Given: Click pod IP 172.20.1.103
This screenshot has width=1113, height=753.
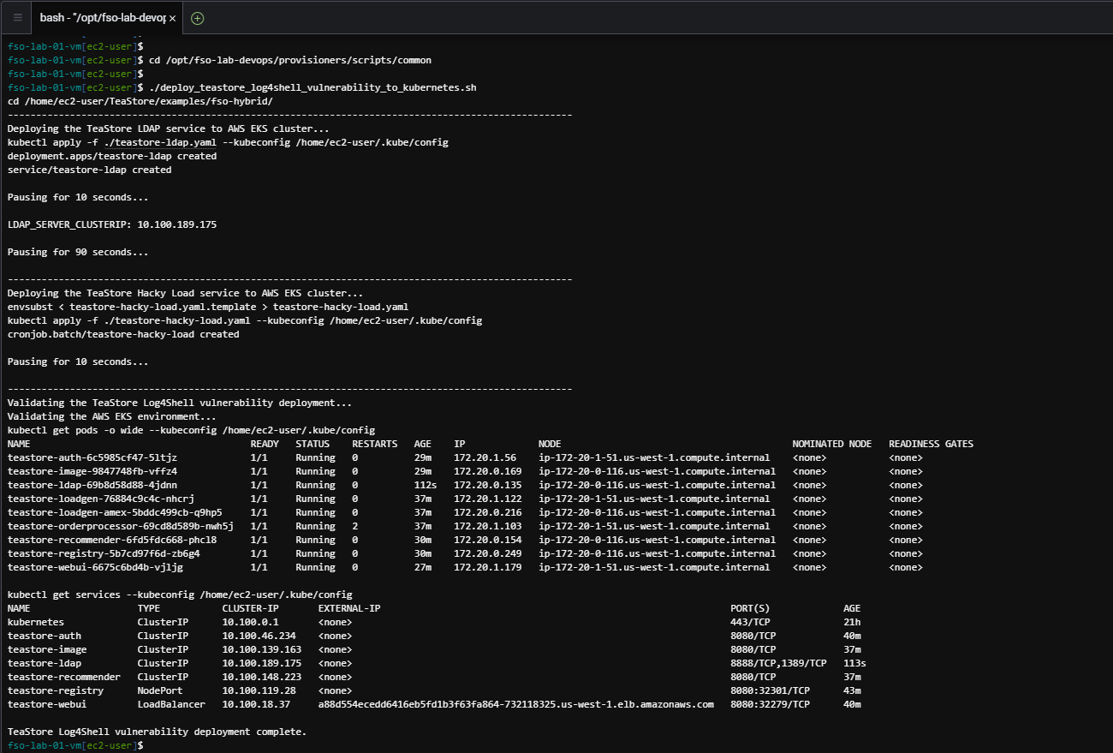Looking at the screenshot, I should (488, 526).
